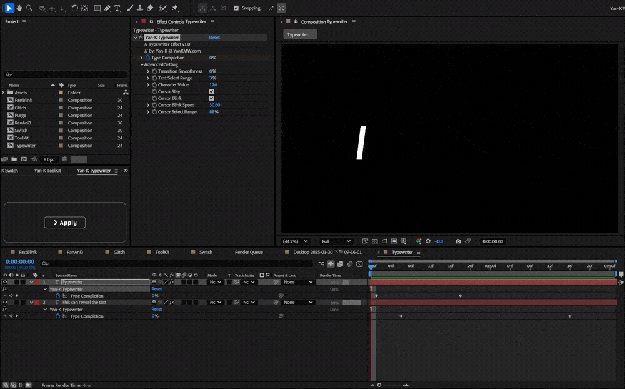625x389 pixels.
Task: Click the Take Snapshot camera icon
Action: tap(458, 241)
